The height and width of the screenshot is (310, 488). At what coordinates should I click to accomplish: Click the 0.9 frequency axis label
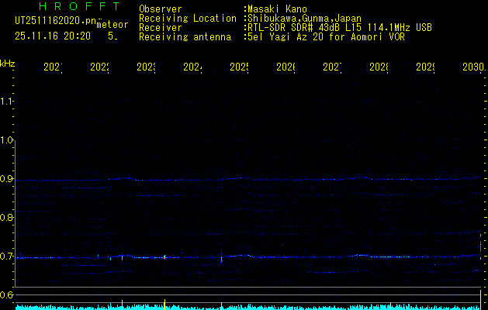7,179
